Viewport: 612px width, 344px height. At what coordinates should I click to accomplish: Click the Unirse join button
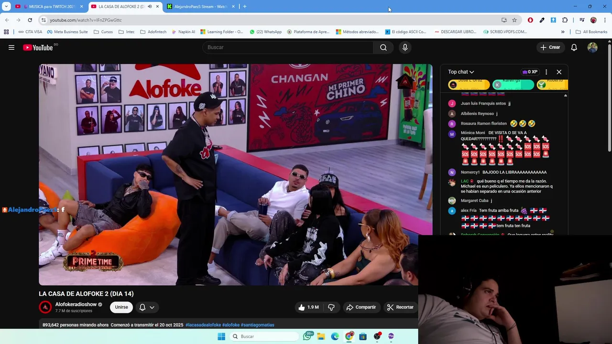point(121,307)
